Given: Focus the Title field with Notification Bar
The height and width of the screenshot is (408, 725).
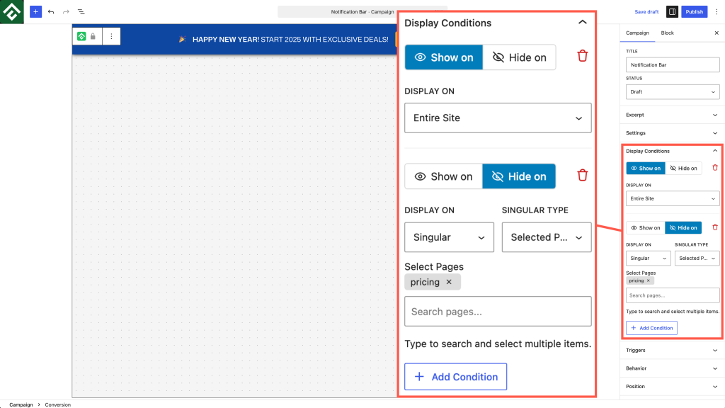Looking at the screenshot, I should (673, 64).
